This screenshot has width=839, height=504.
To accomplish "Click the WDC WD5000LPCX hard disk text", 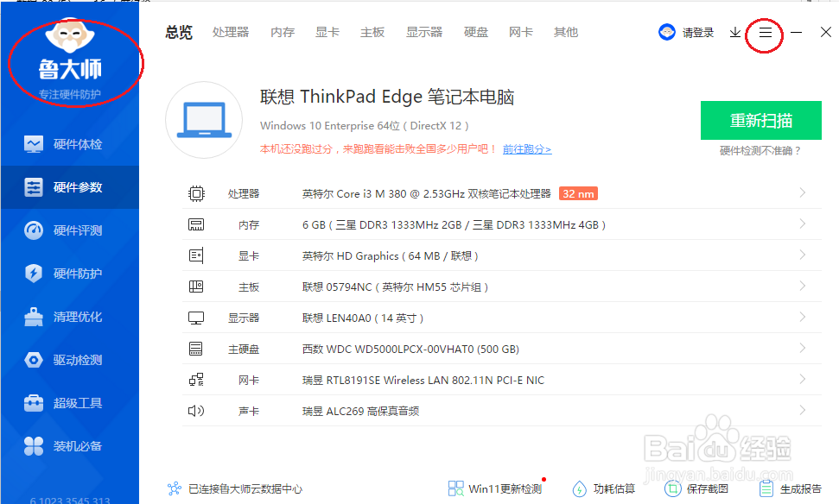I will (410, 349).
